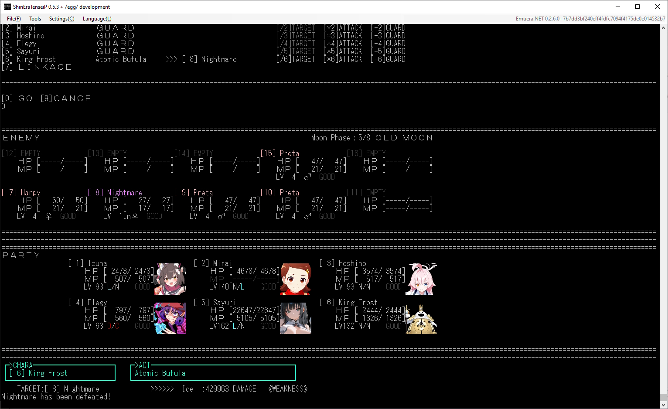The width and height of the screenshot is (668, 409).
Task: Click Elegy's portrait in the party
Action: [x=170, y=318]
